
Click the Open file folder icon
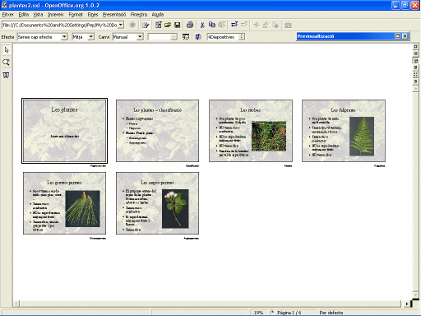point(168,25)
